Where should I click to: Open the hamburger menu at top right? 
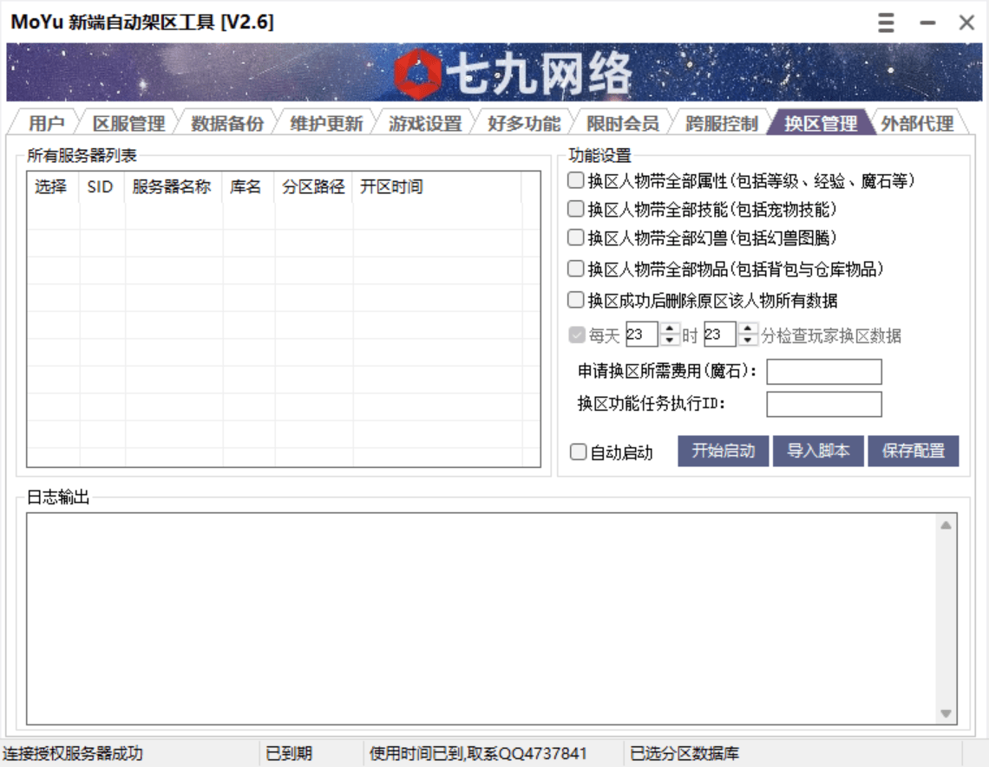(885, 23)
